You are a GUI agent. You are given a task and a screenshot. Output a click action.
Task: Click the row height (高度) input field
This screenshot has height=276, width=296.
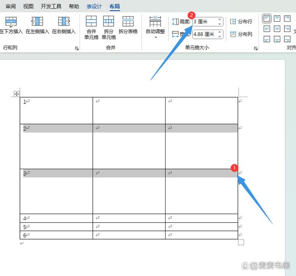pos(204,22)
